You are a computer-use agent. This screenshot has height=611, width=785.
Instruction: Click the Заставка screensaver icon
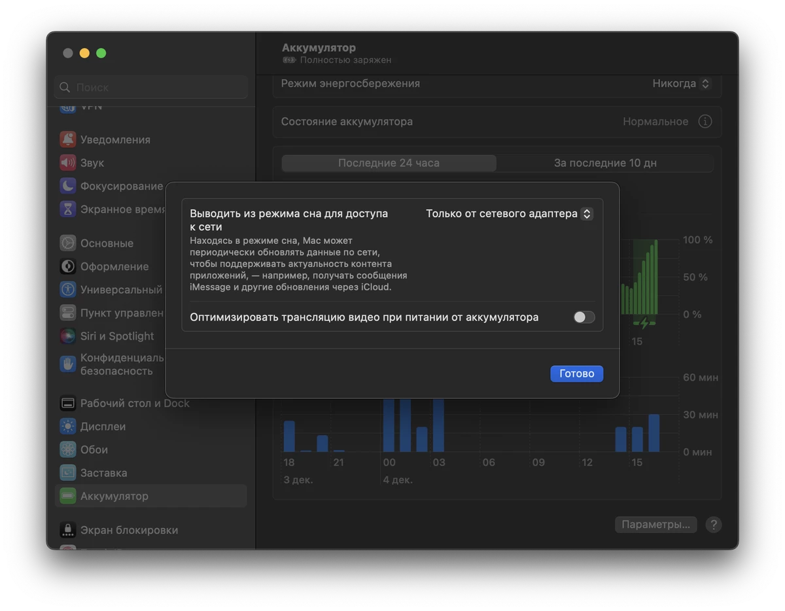[68, 472]
